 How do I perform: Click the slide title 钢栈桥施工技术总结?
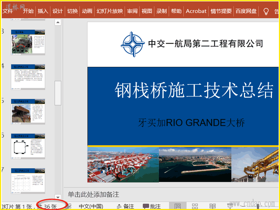(x=194, y=90)
